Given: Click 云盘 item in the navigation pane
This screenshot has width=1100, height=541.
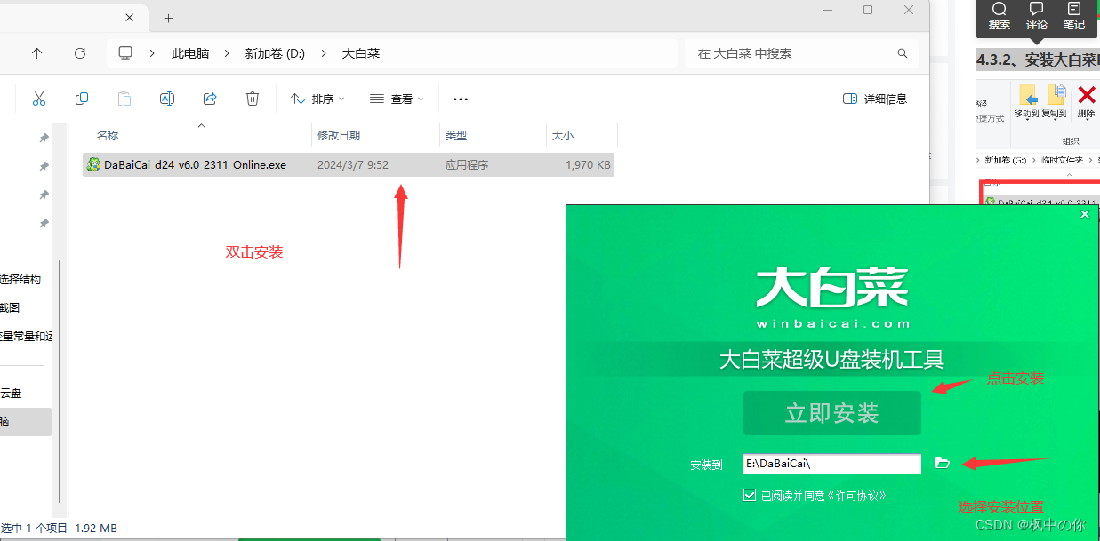Looking at the screenshot, I should tap(11, 393).
